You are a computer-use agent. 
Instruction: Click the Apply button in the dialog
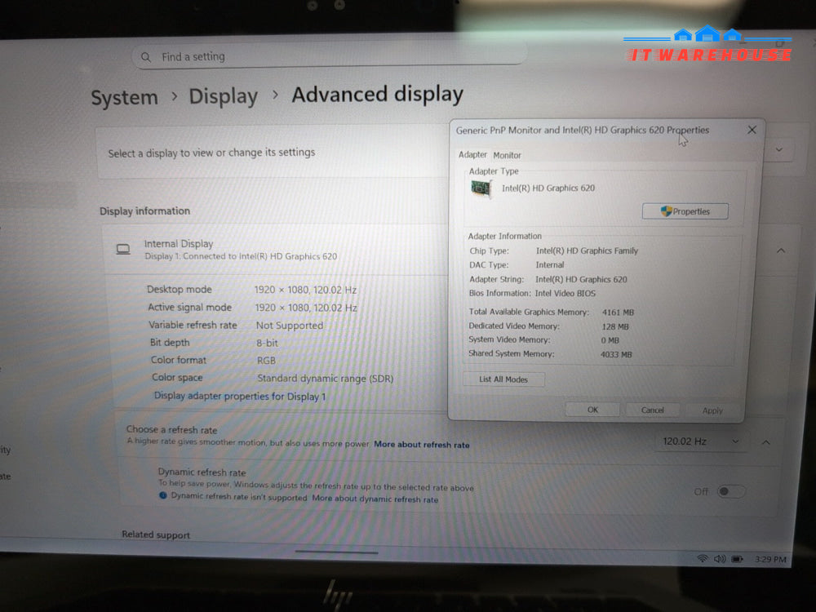[x=712, y=410]
